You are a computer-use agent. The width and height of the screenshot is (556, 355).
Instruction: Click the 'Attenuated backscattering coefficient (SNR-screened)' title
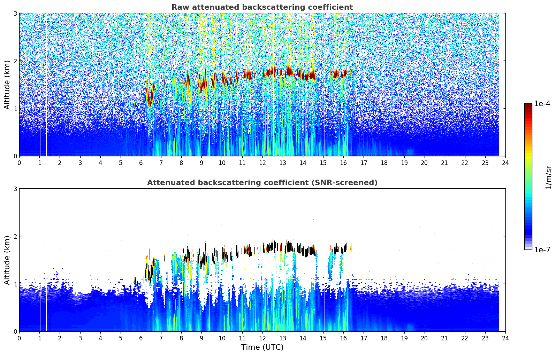tap(262, 183)
